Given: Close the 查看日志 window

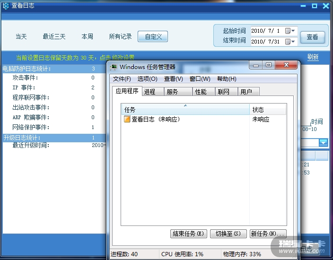Looking at the screenshot, I should click(326, 6).
